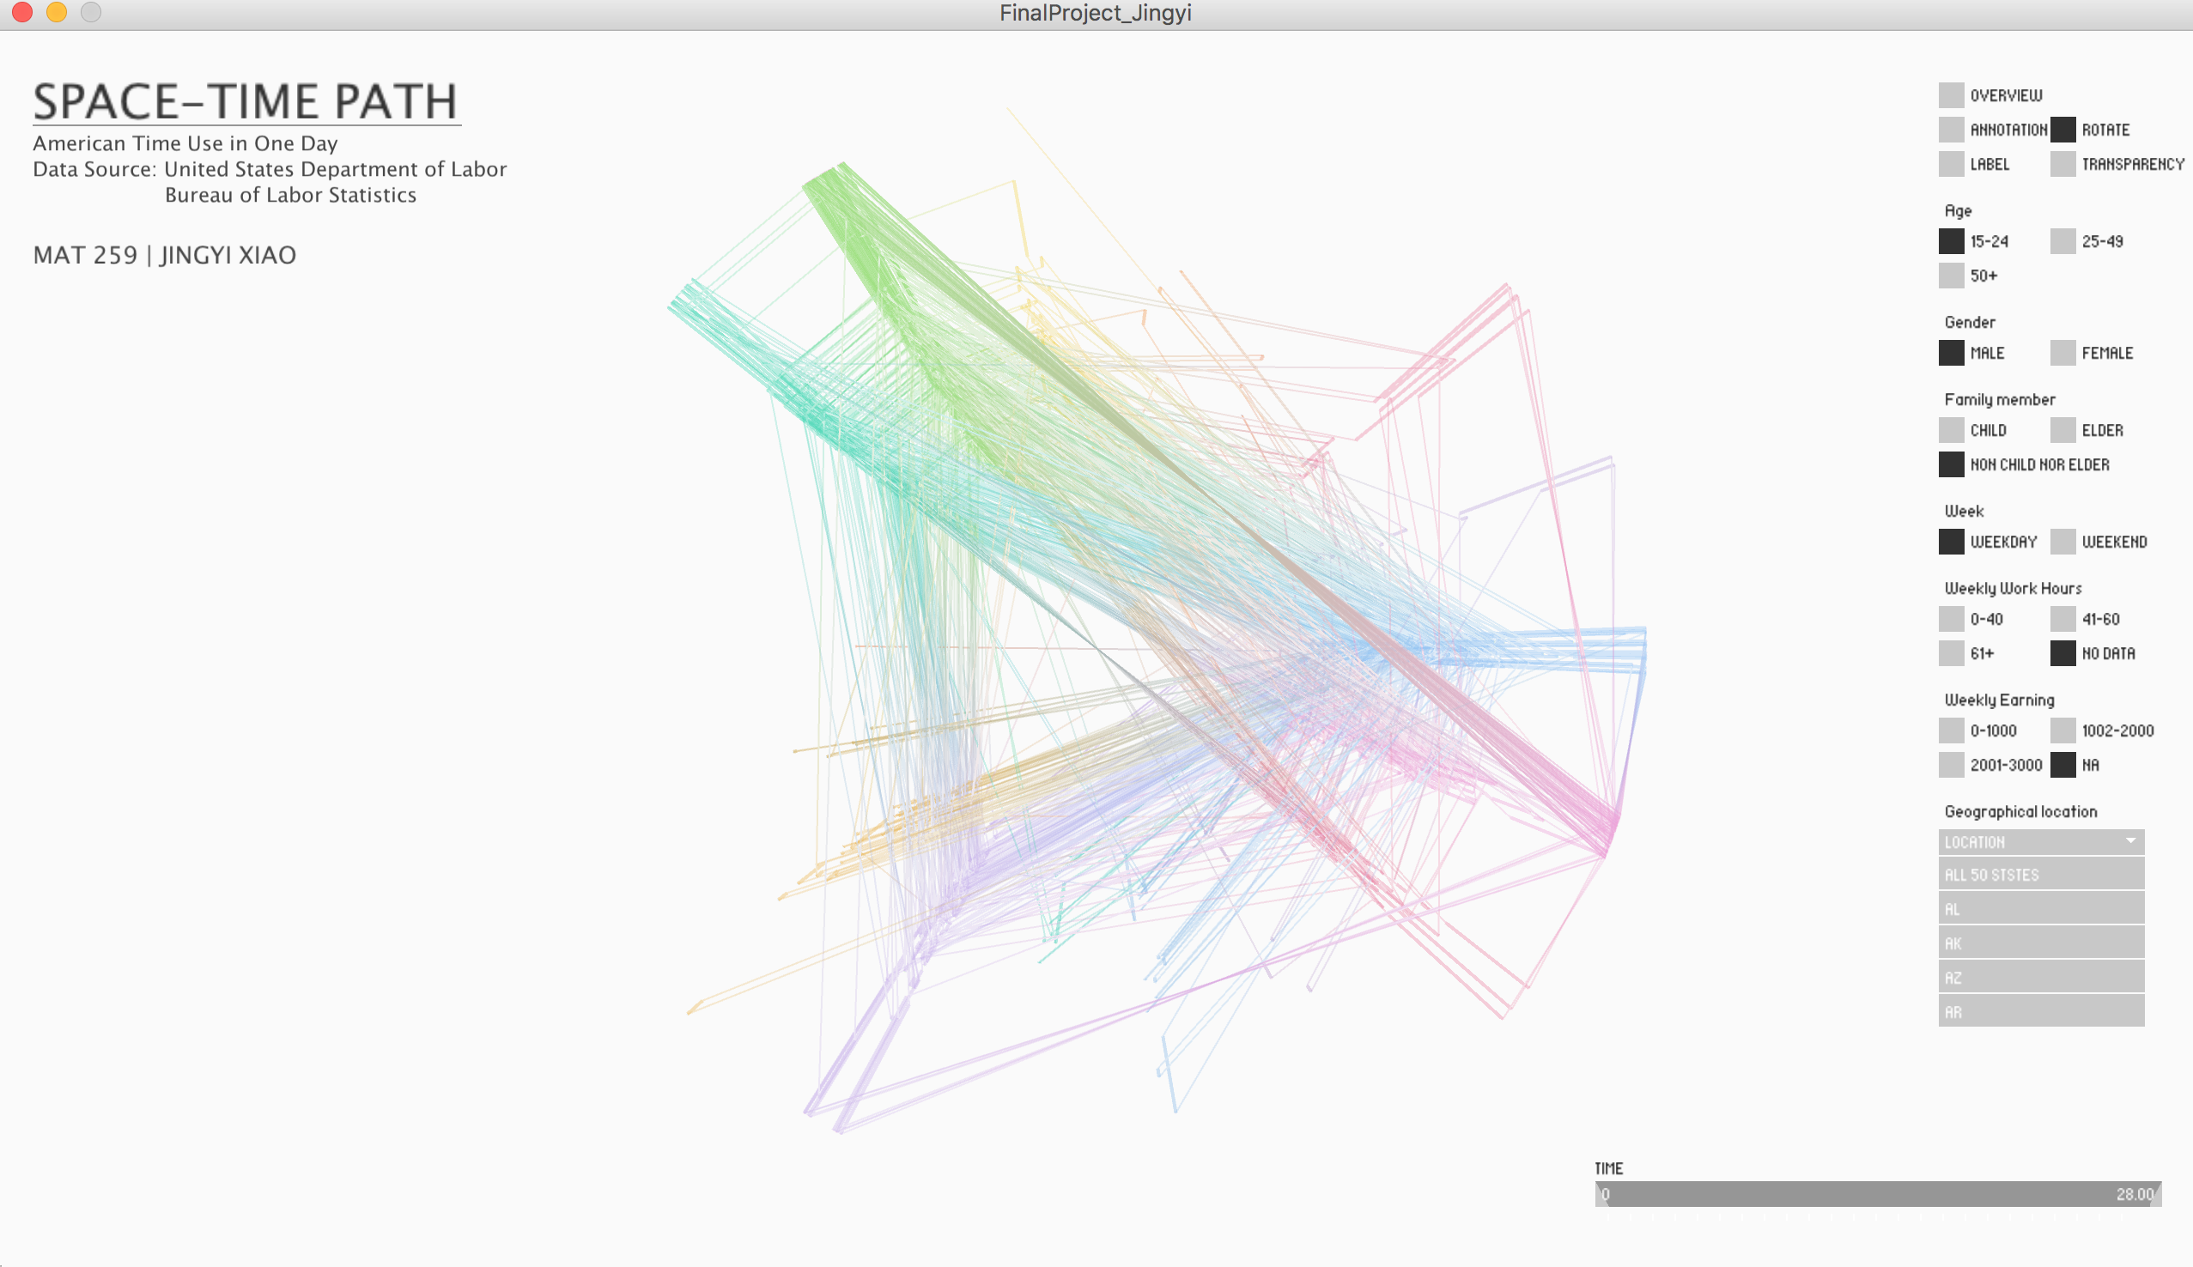2193x1267 pixels.
Task: Enable the CHILD family member filter
Action: pyautogui.click(x=1950, y=430)
